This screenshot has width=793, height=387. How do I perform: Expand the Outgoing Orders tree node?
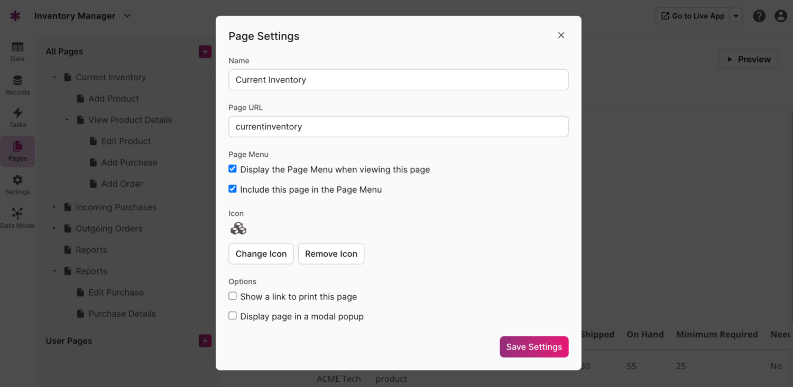coord(54,229)
